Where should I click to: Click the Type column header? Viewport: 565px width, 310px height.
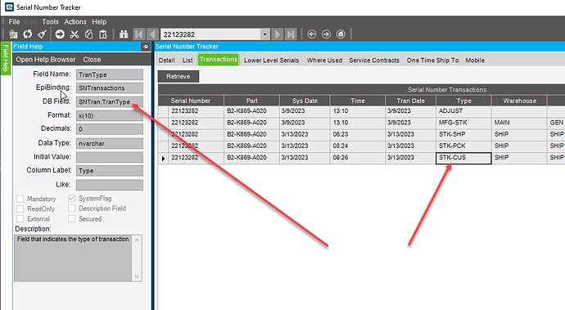(x=463, y=101)
